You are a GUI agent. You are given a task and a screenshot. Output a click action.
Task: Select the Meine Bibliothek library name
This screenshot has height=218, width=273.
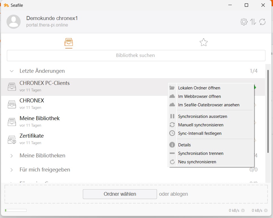pos(40,118)
